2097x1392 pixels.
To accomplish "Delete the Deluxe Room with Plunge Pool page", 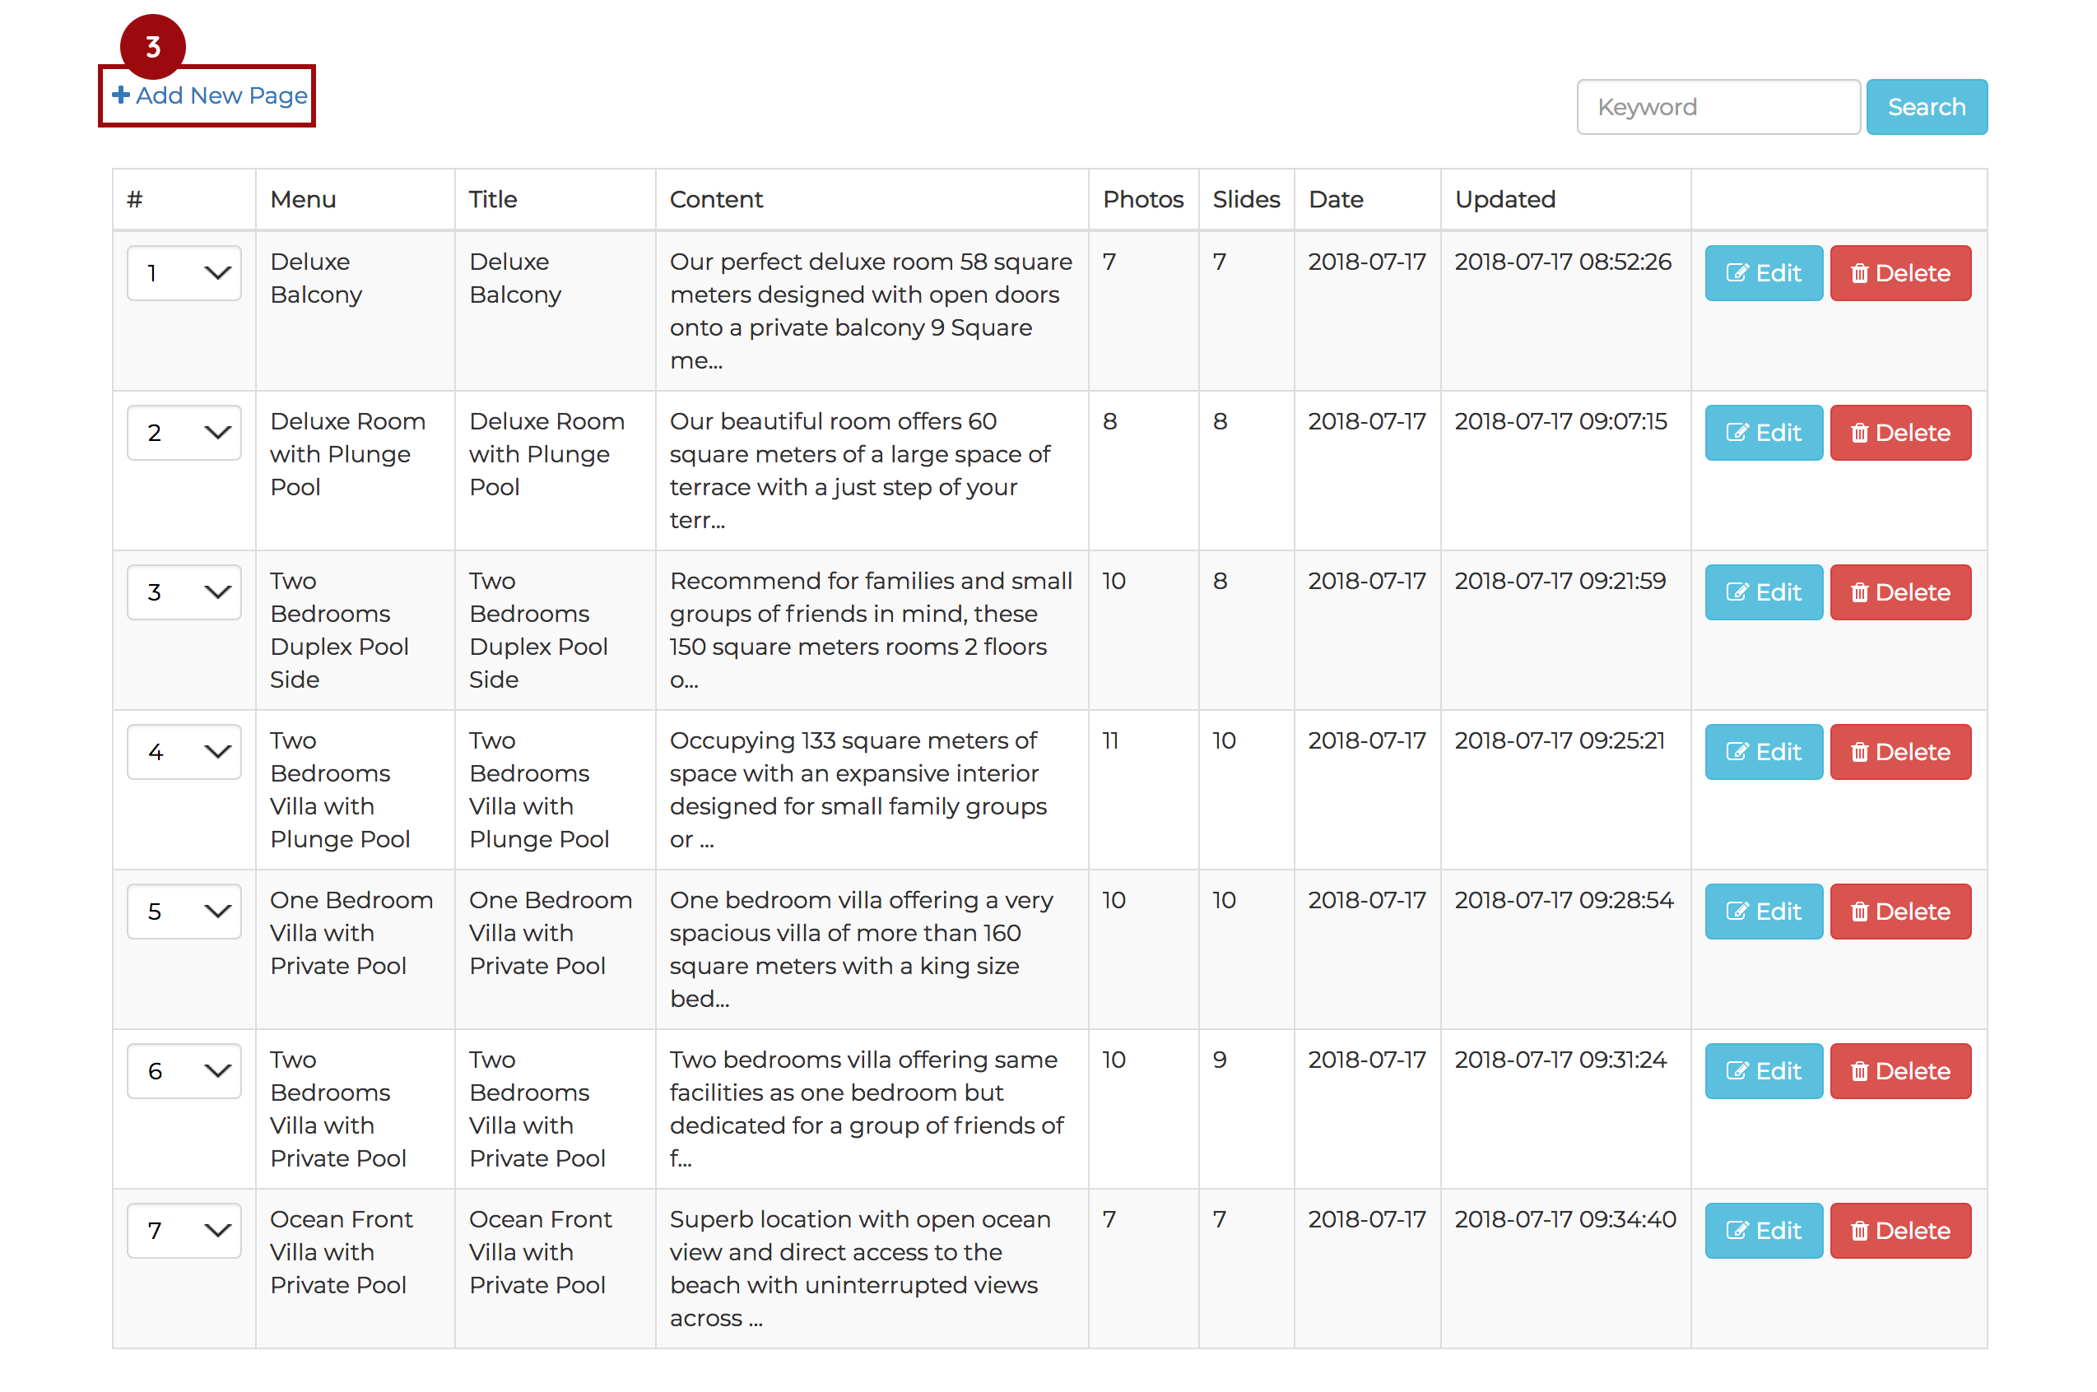I will click(x=1900, y=433).
